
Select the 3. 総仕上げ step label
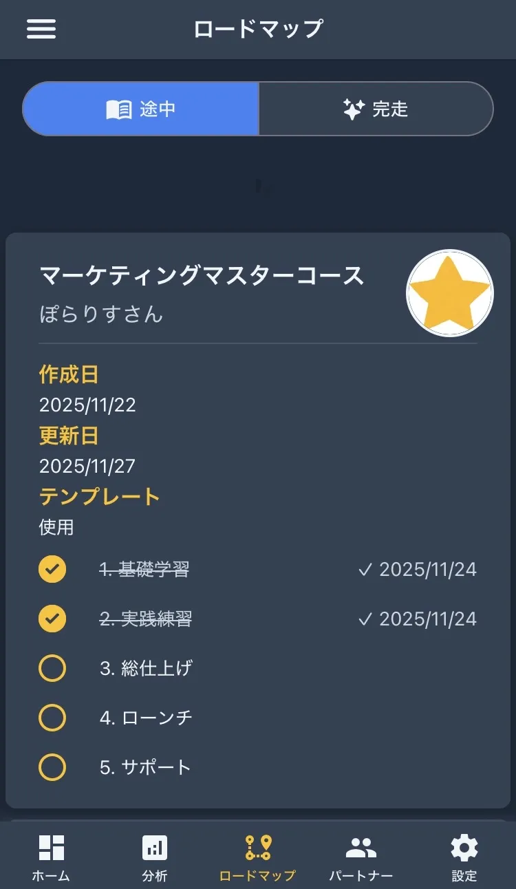coord(146,668)
